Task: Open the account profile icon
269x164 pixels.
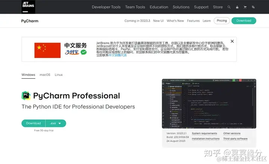Action: pyautogui.click(x=237, y=7)
